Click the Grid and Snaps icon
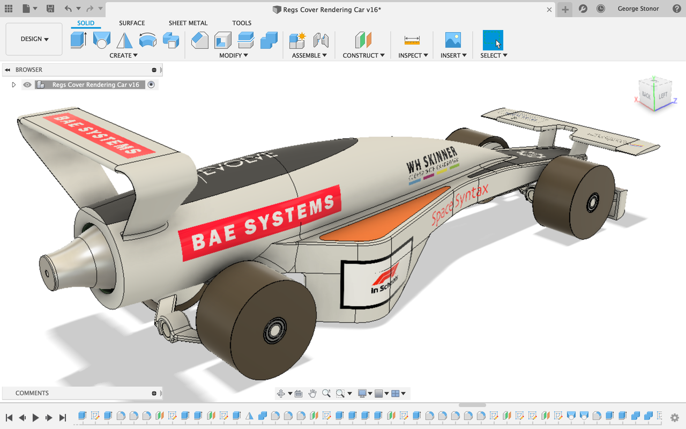Image resolution: width=686 pixels, height=429 pixels. (x=379, y=394)
